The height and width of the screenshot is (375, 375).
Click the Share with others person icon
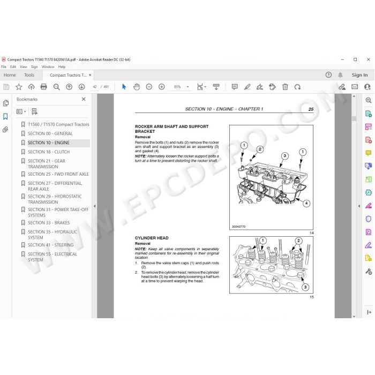[367, 87]
